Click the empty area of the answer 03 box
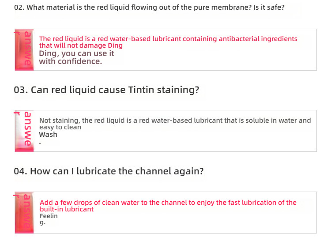Screen dimensions: 331x245 pyautogui.click(x=190, y=139)
